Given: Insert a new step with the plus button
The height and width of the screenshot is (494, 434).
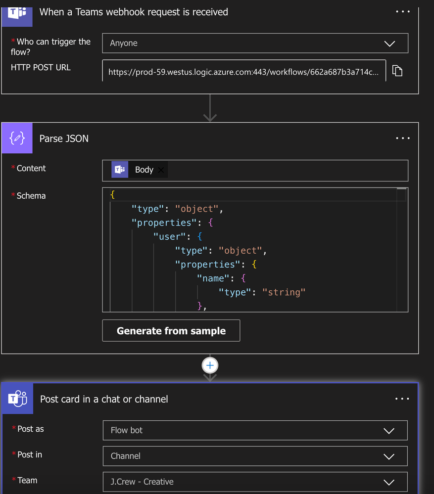Looking at the screenshot, I should (x=210, y=365).
